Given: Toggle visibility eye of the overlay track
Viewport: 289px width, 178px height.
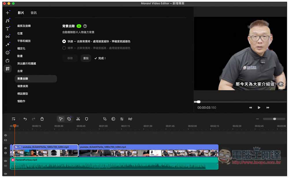Looking at the screenshot, I should (5, 135).
